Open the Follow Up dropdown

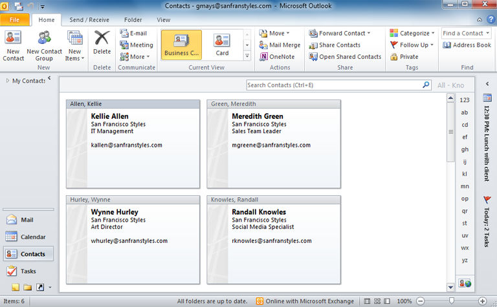[410, 45]
